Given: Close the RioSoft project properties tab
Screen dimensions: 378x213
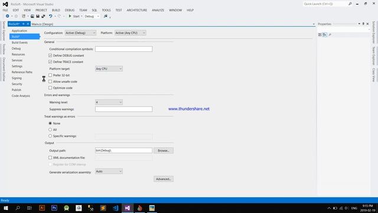Looking at the screenshot, I should [x=28, y=24].
